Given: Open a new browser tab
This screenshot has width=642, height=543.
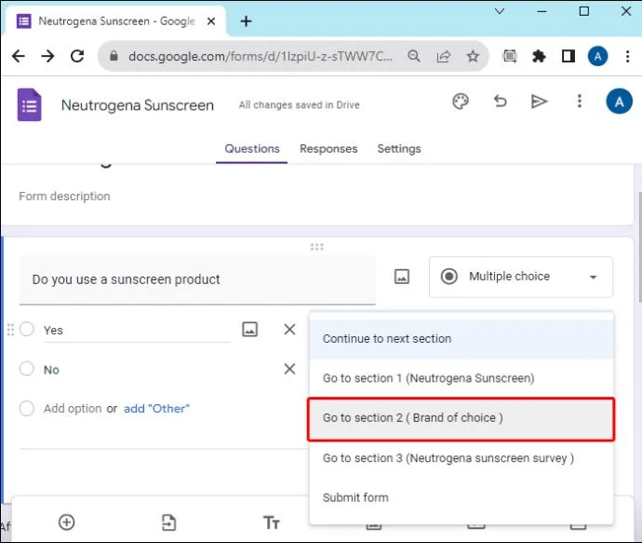Looking at the screenshot, I should [x=246, y=21].
